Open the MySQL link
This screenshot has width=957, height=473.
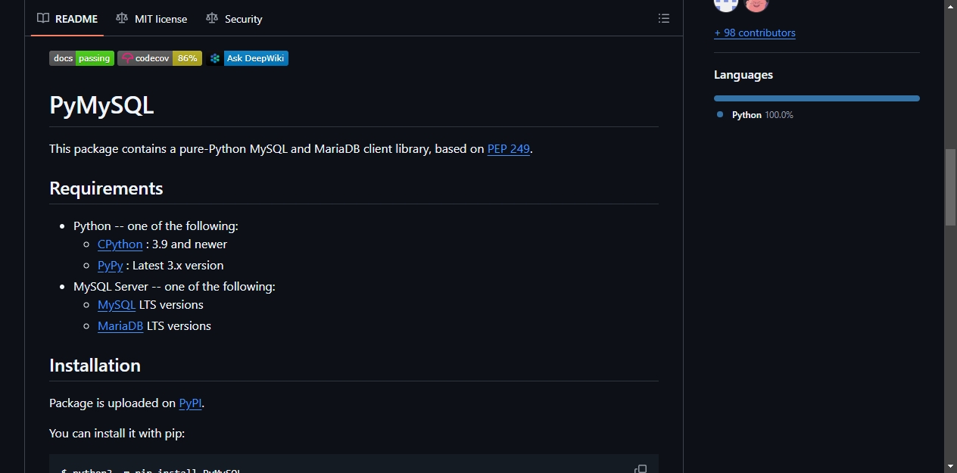[x=117, y=305]
